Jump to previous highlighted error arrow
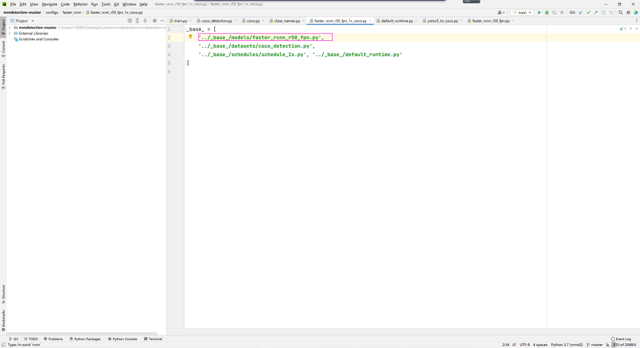Screen dimensions: 640x348 pyautogui.click(x=631, y=29)
